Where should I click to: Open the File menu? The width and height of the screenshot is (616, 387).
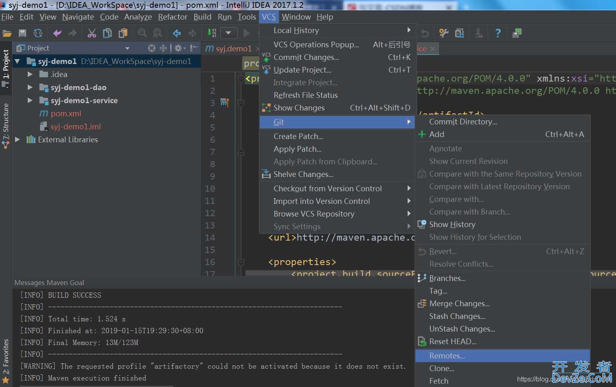[7, 17]
